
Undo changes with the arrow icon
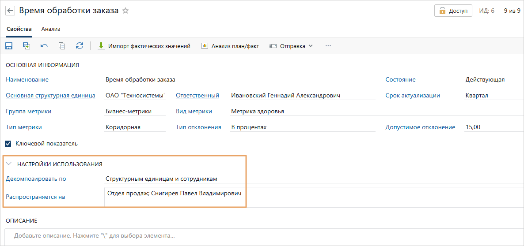[x=44, y=46]
